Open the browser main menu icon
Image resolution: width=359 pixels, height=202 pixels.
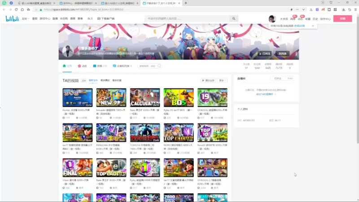pyautogui.click(x=355, y=9)
